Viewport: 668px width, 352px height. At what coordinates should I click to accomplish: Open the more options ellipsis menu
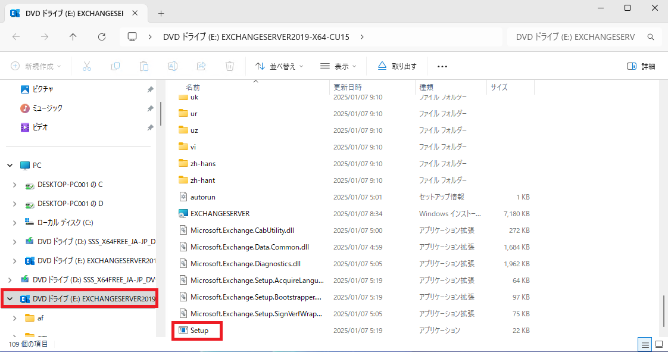coord(442,67)
